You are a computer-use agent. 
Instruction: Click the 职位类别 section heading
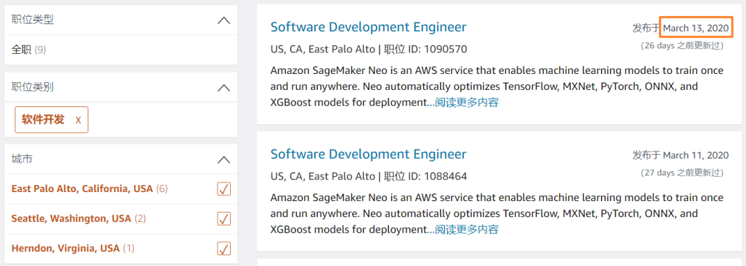coord(32,87)
